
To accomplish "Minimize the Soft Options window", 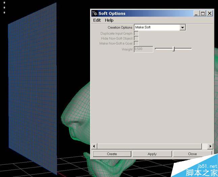I will [x=196, y=14].
